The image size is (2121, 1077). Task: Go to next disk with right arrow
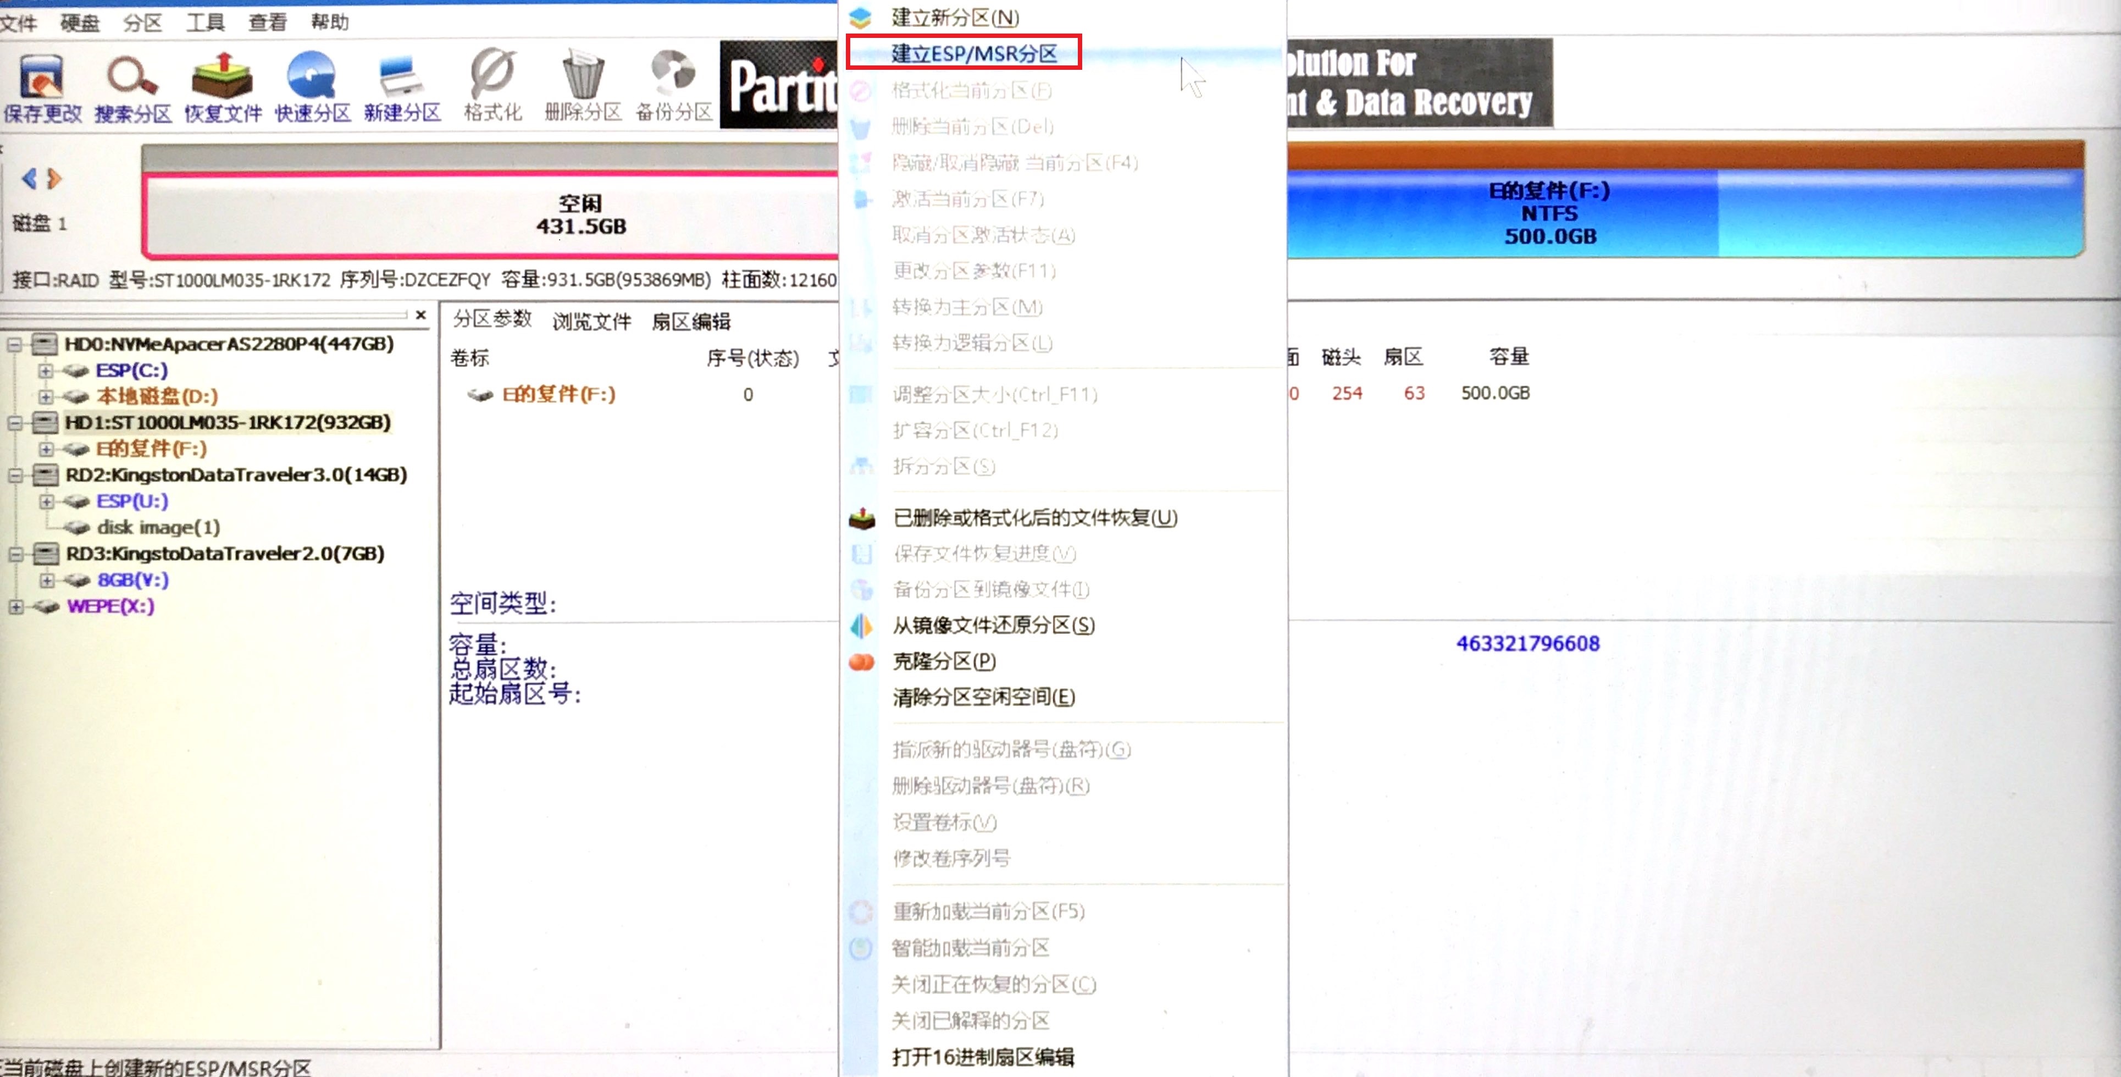55,178
